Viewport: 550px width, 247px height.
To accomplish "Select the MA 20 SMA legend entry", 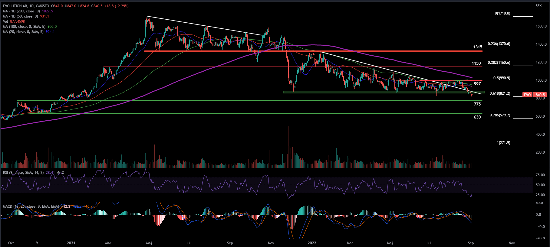I will coord(23,32).
